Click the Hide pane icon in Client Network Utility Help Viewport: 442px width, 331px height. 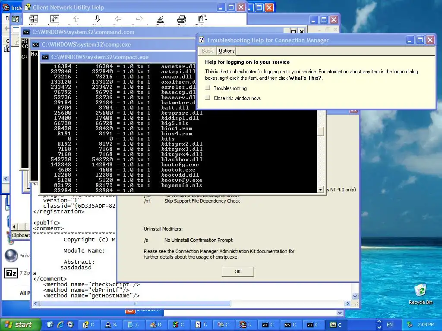34,19
